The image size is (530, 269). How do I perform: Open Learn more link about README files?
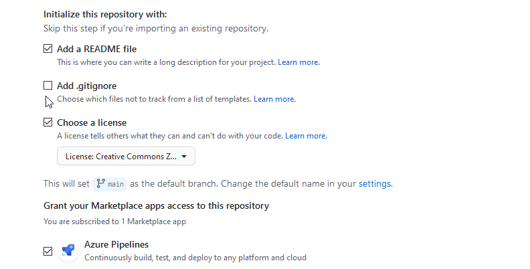click(x=298, y=62)
